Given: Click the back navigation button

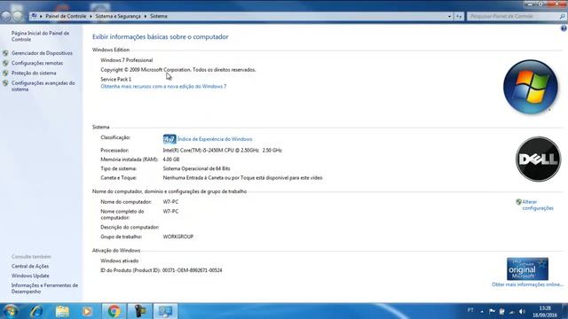Looking at the screenshot, I should (6, 16).
